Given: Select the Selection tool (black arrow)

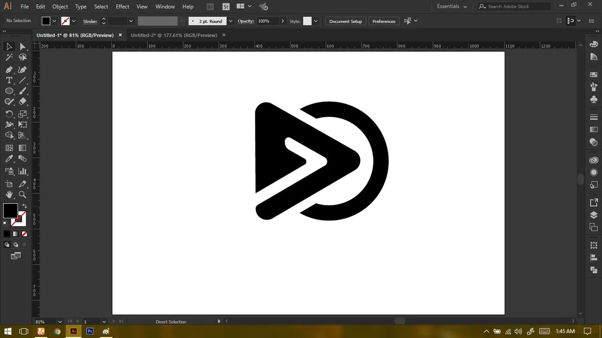Looking at the screenshot, I should (9, 46).
